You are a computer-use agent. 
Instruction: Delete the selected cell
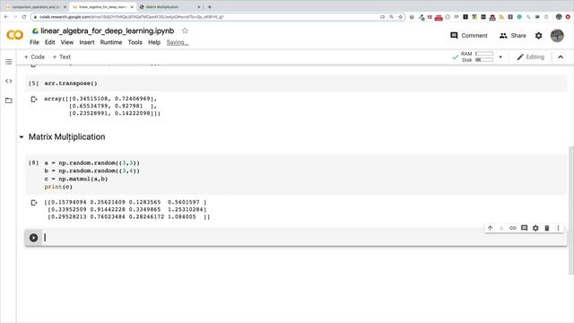click(547, 228)
